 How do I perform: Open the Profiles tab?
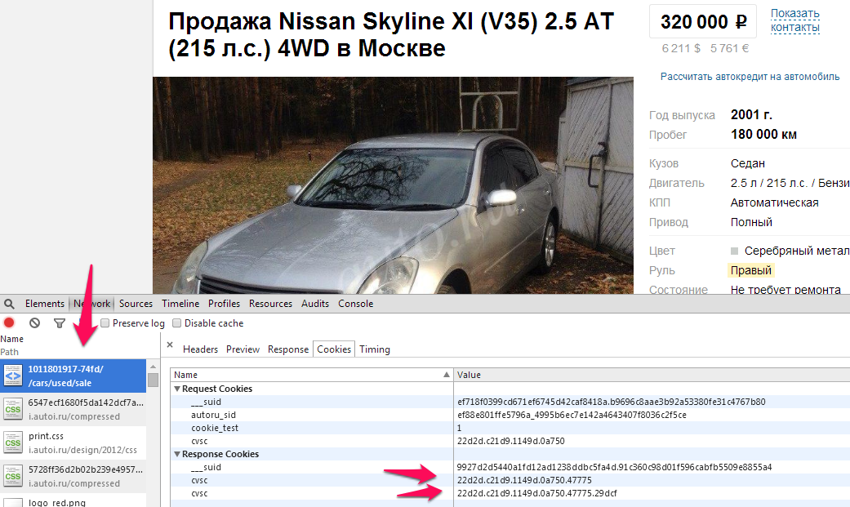click(x=224, y=304)
